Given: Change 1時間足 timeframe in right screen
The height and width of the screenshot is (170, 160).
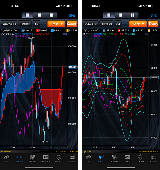Looking at the screenshot, I should pyautogui.click(x=106, y=24).
